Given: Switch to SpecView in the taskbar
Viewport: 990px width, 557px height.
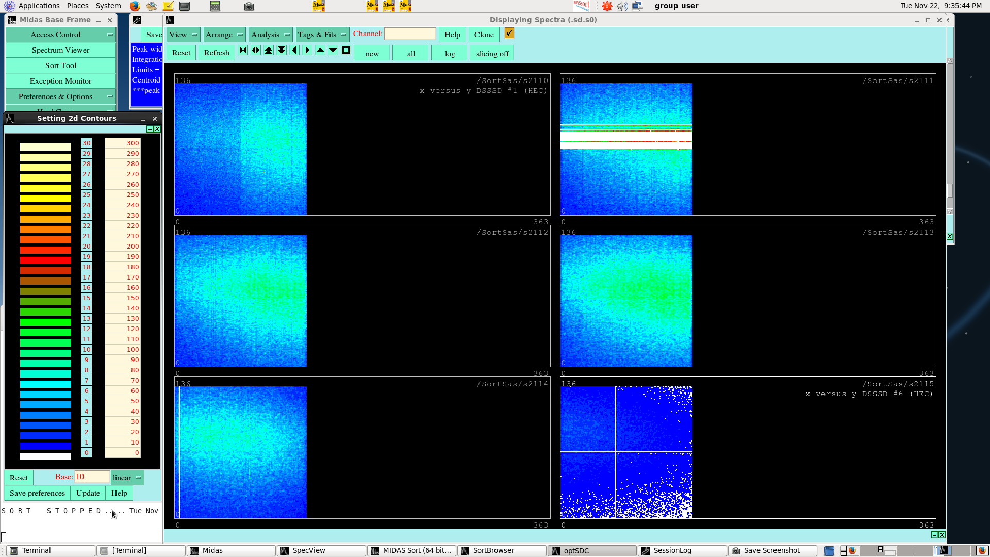Looking at the screenshot, I should 321,550.
